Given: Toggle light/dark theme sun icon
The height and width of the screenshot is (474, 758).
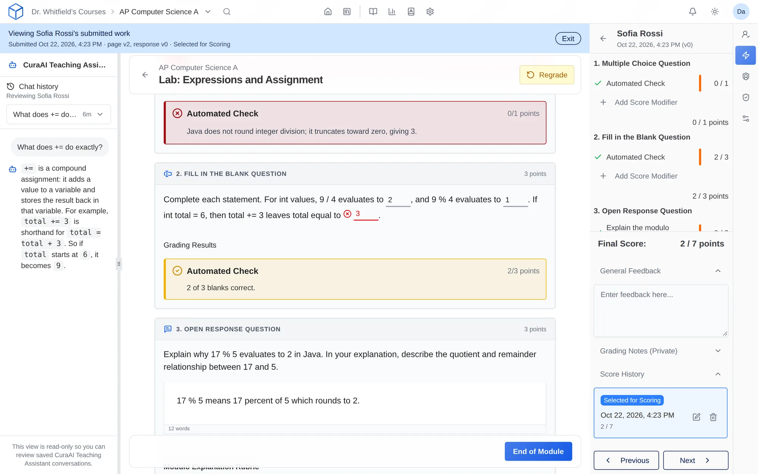Looking at the screenshot, I should click(x=715, y=12).
